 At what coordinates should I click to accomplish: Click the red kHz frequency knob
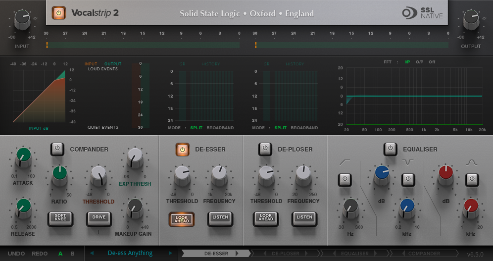(471, 208)
